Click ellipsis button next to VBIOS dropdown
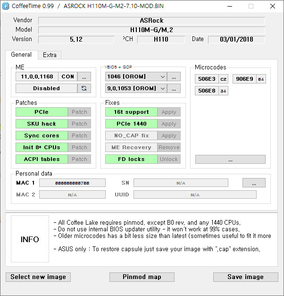The image size is (284, 296). point(174,76)
